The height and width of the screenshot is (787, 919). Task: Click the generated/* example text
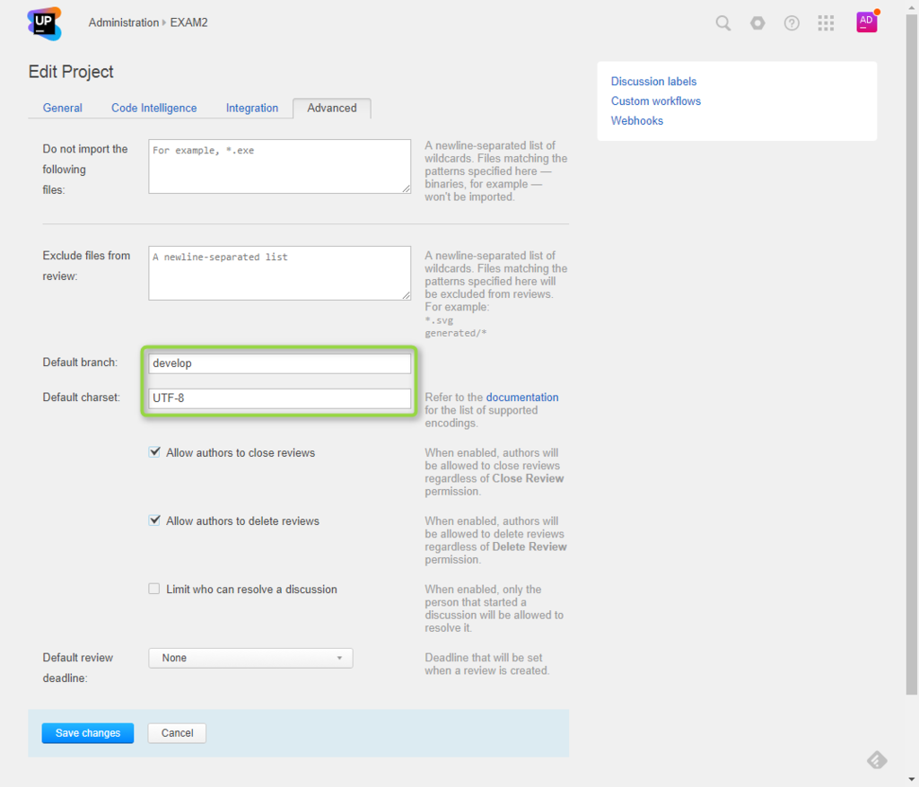click(x=455, y=333)
